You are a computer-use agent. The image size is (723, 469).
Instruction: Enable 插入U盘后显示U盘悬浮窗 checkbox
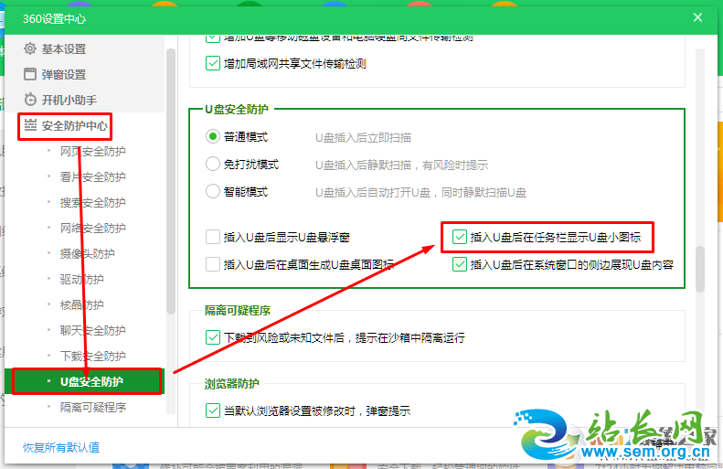(213, 238)
